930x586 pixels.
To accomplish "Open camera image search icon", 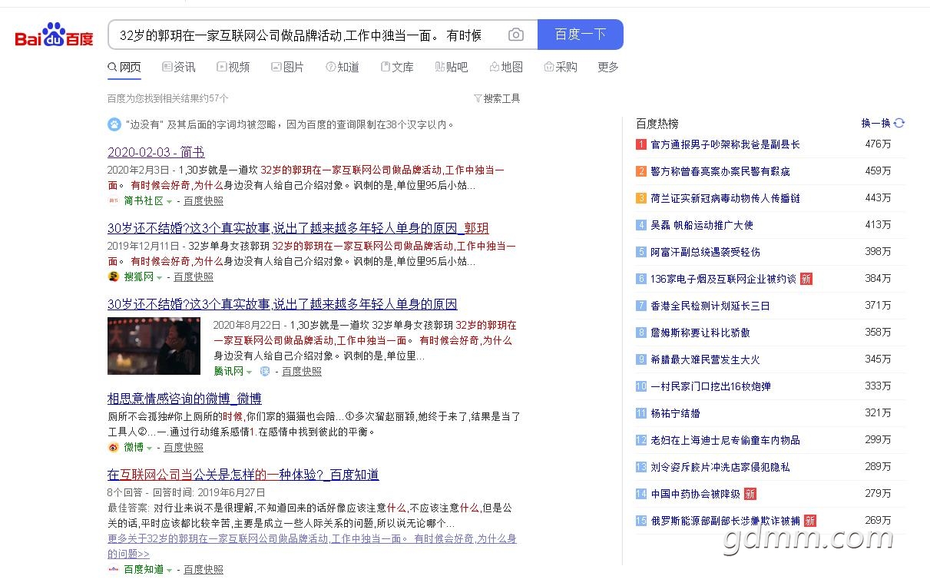I will pos(516,35).
